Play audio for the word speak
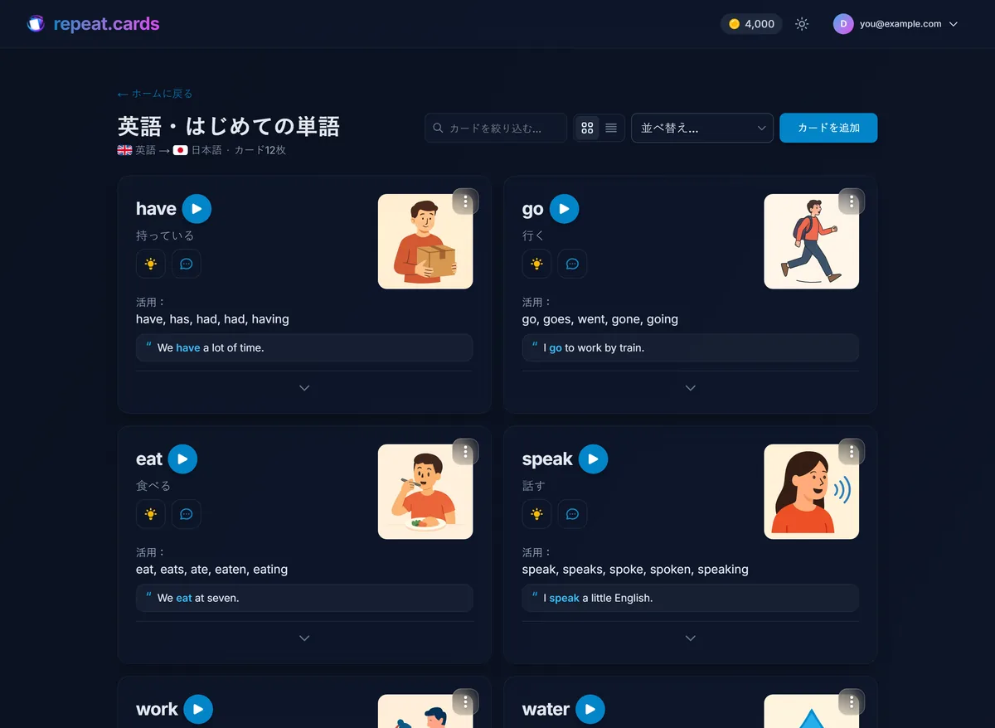The image size is (995, 728). pos(594,459)
